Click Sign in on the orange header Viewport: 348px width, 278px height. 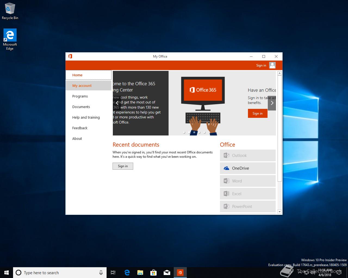click(261, 65)
